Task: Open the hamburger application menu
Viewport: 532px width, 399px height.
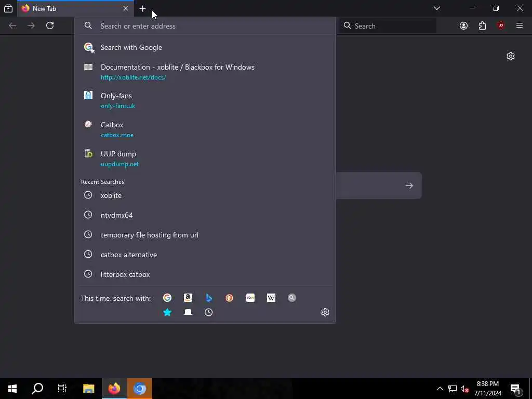Action: click(x=520, y=26)
